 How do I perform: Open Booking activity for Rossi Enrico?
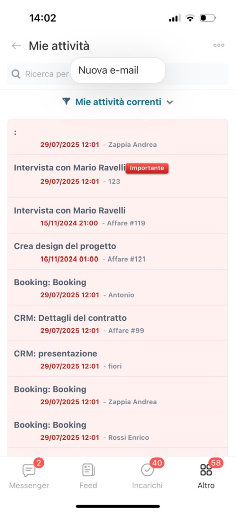[118, 430]
